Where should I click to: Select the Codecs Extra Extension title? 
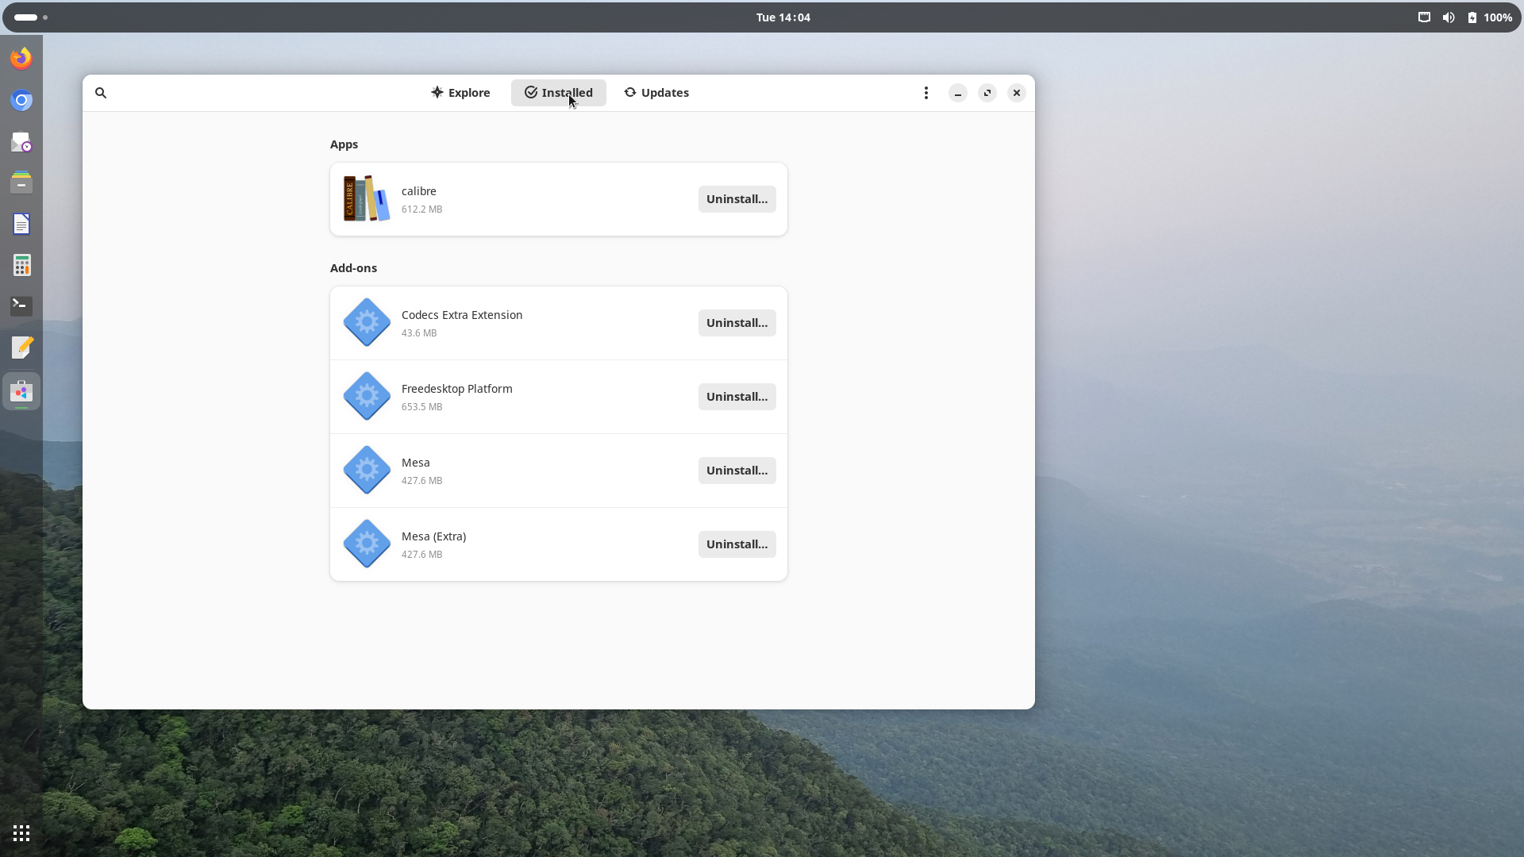coord(462,315)
